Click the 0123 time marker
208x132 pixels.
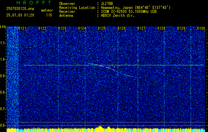62,28
